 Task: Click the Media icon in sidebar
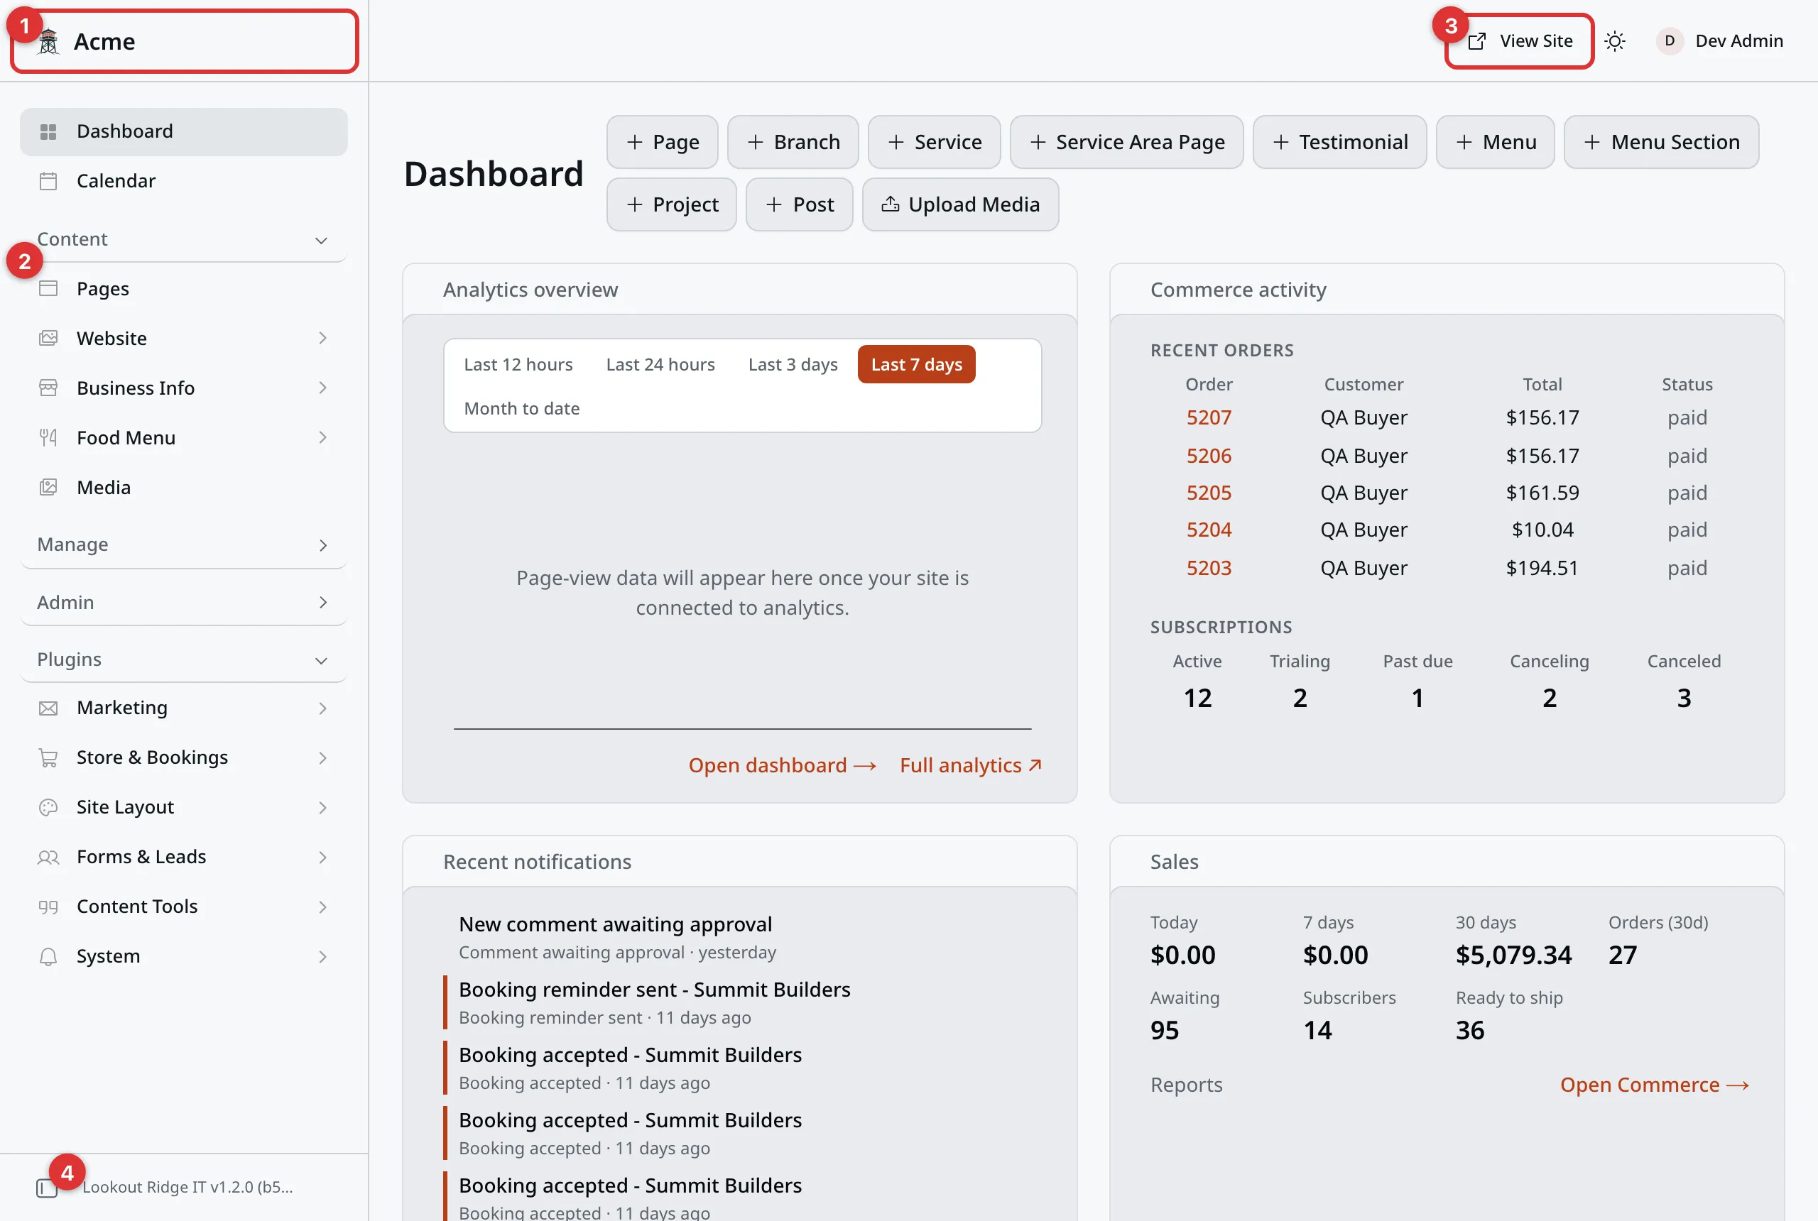(x=48, y=488)
